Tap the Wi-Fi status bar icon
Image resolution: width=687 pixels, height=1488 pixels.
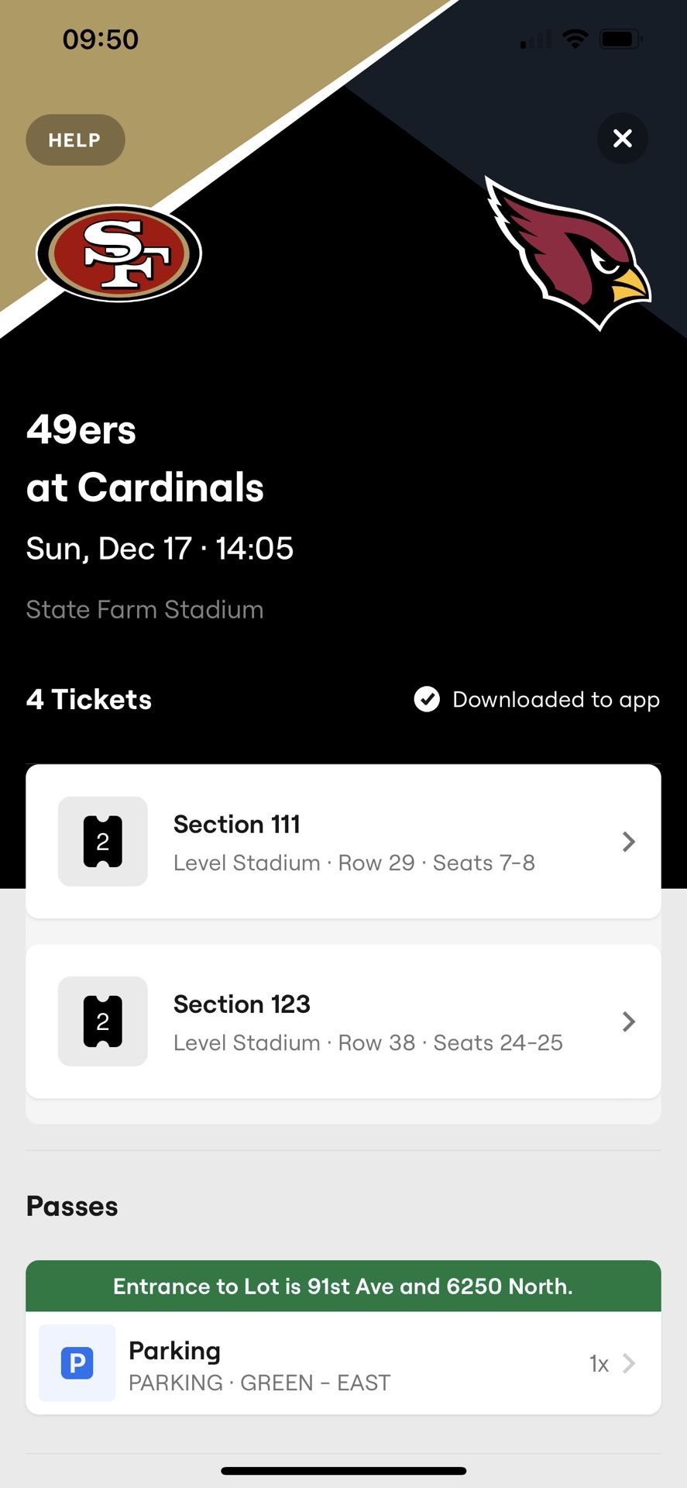coord(575,39)
